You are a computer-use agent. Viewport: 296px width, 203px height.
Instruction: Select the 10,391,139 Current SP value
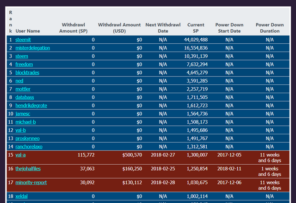(196, 56)
